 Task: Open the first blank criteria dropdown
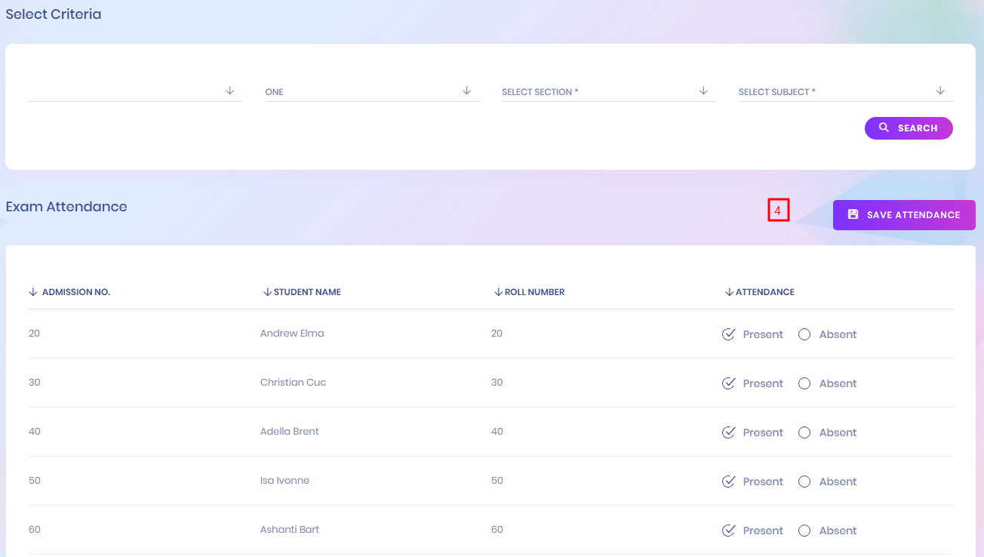click(x=134, y=91)
